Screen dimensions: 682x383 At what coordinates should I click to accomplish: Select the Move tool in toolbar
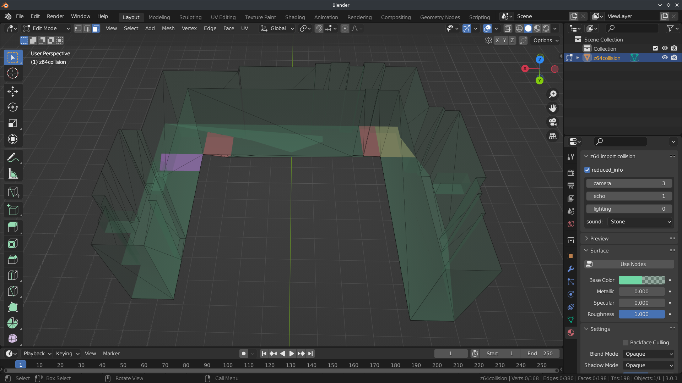point(13,91)
